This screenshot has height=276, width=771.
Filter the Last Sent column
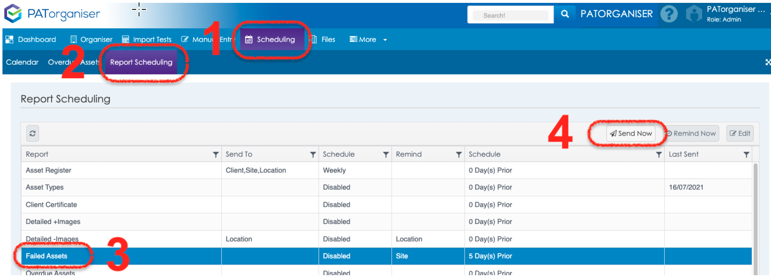[746, 154]
